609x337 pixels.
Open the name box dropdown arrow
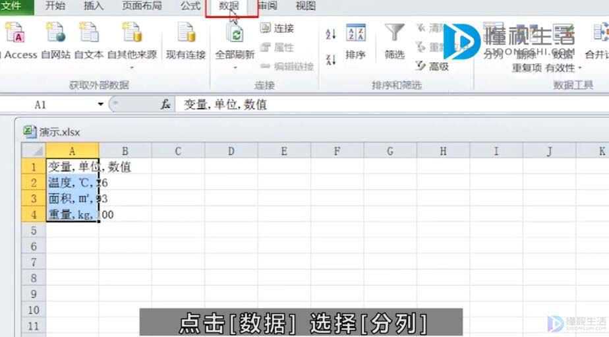(x=101, y=104)
